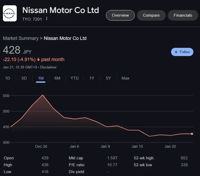
Task: Click the High value 438
Action: pyautogui.click(x=45, y=165)
